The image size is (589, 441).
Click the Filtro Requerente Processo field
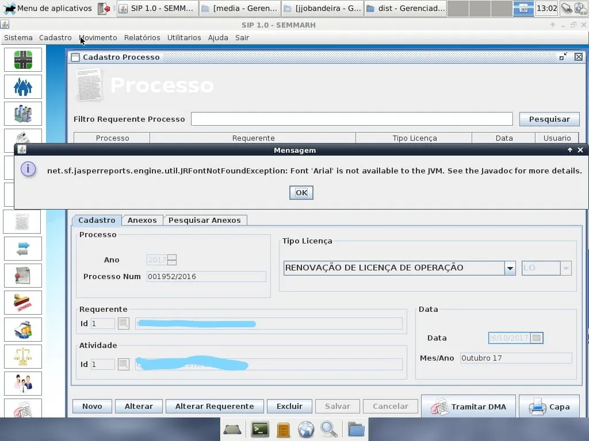click(x=351, y=119)
